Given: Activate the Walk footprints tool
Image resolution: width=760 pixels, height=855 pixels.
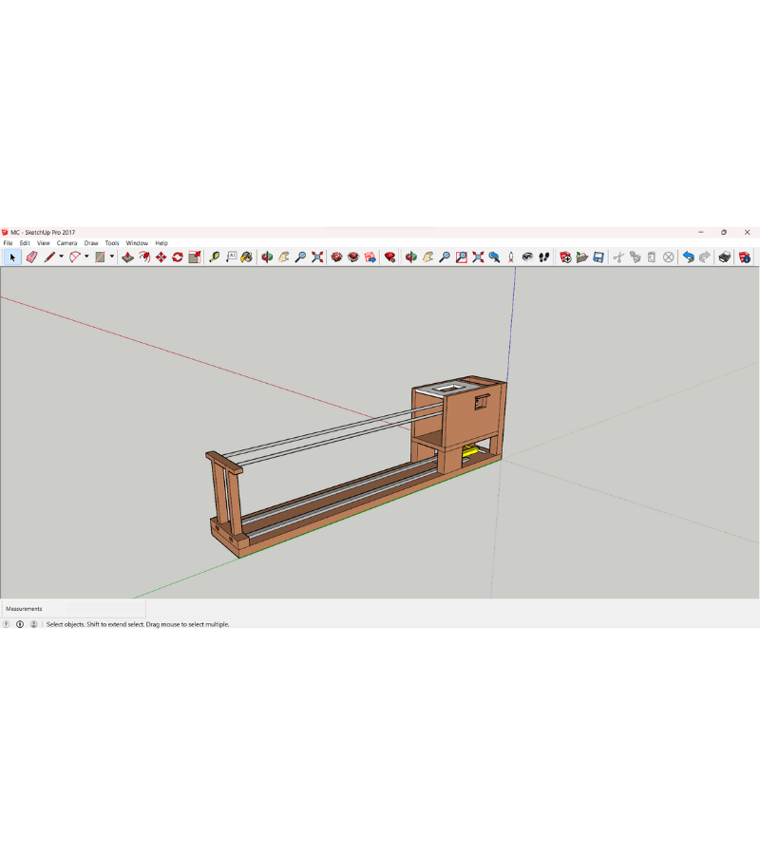Looking at the screenshot, I should [x=543, y=257].
